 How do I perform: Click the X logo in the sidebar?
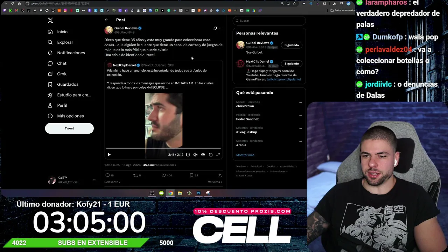tap(50, 21)
